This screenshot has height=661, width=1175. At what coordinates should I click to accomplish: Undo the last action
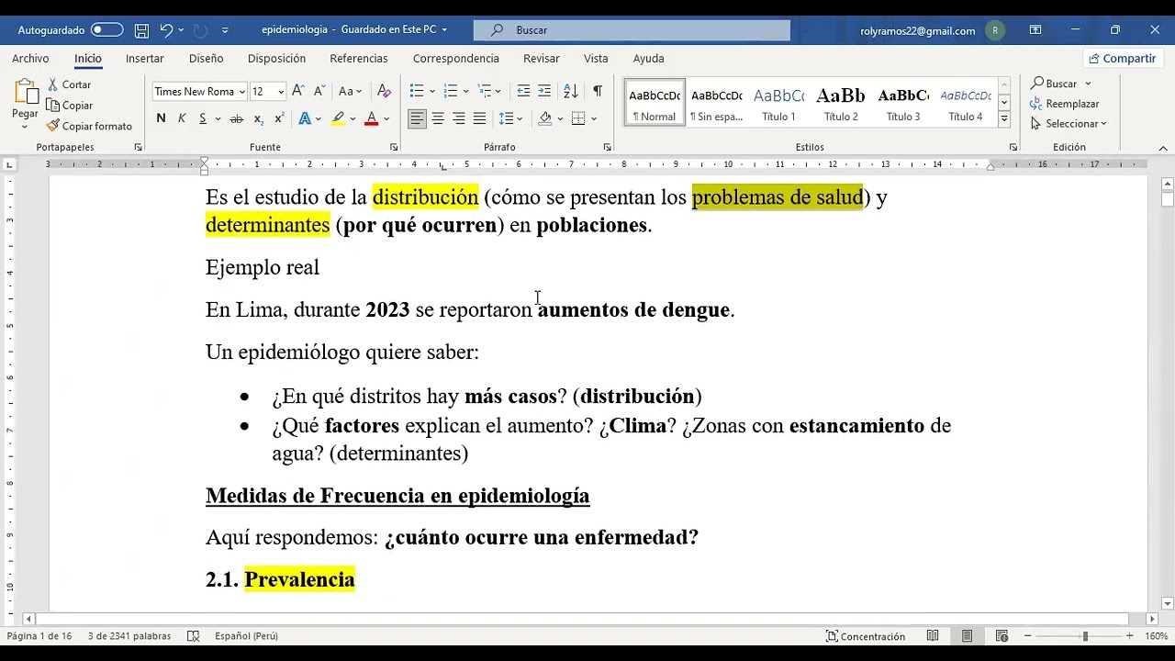pyautogui.click(x=165, y=30)
